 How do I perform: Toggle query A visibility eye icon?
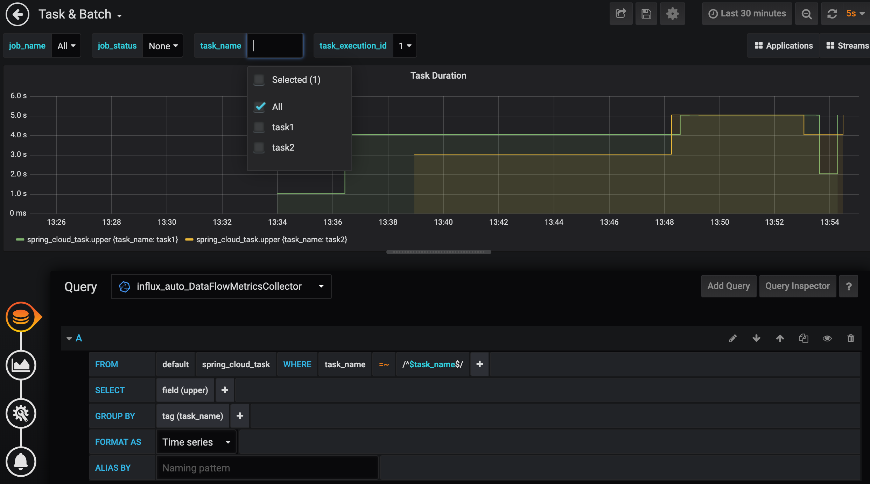click(x=827, y=338)
